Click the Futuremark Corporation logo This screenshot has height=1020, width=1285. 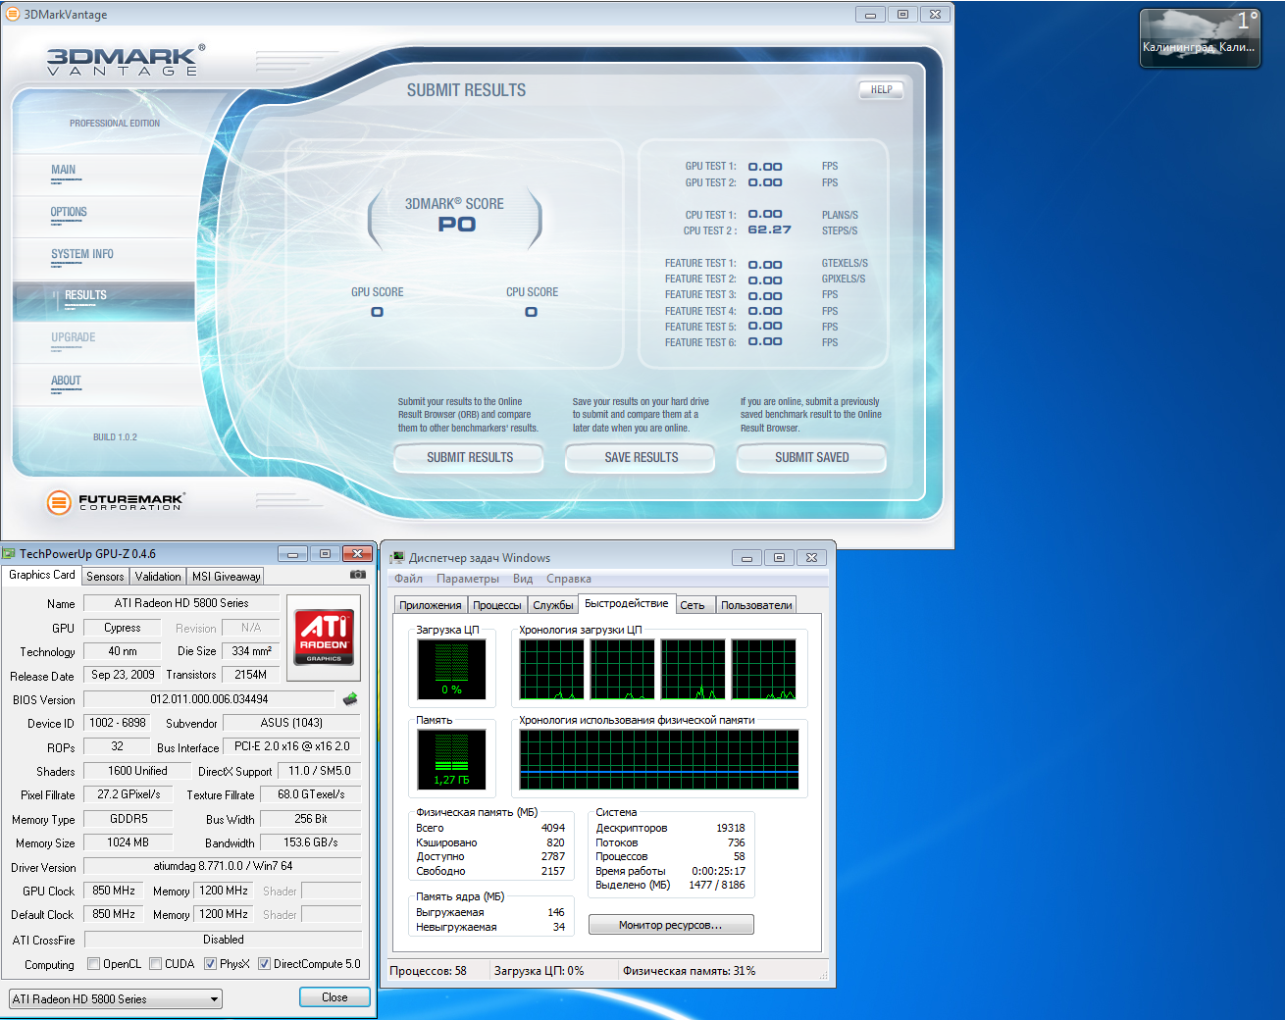click(115, 502)
